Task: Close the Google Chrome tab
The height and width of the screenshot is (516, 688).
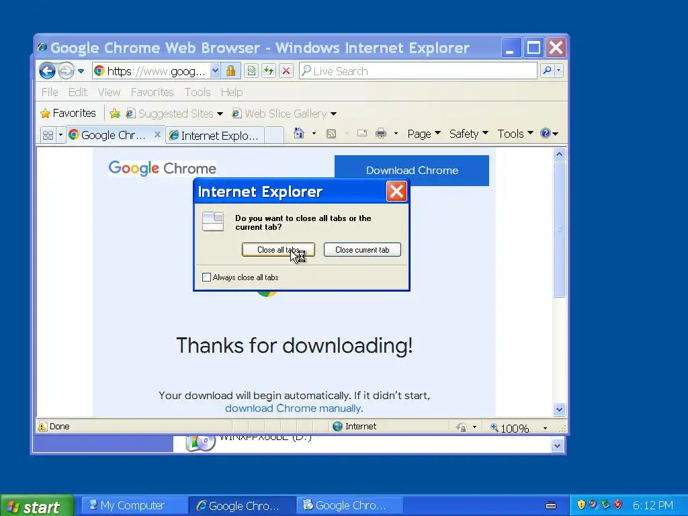Action: click(x=157, y=134)
